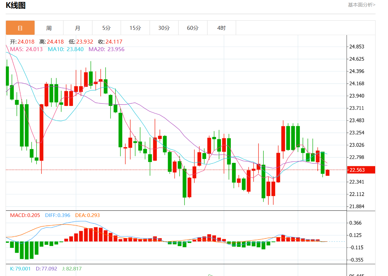Click the 24.396 price axis label
Viewport: 388px width, 276px height.
[x=356, y=71]
